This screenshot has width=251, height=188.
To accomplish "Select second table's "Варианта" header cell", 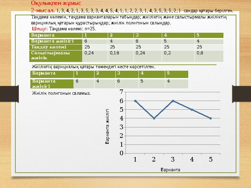I will tap(52, 74).
